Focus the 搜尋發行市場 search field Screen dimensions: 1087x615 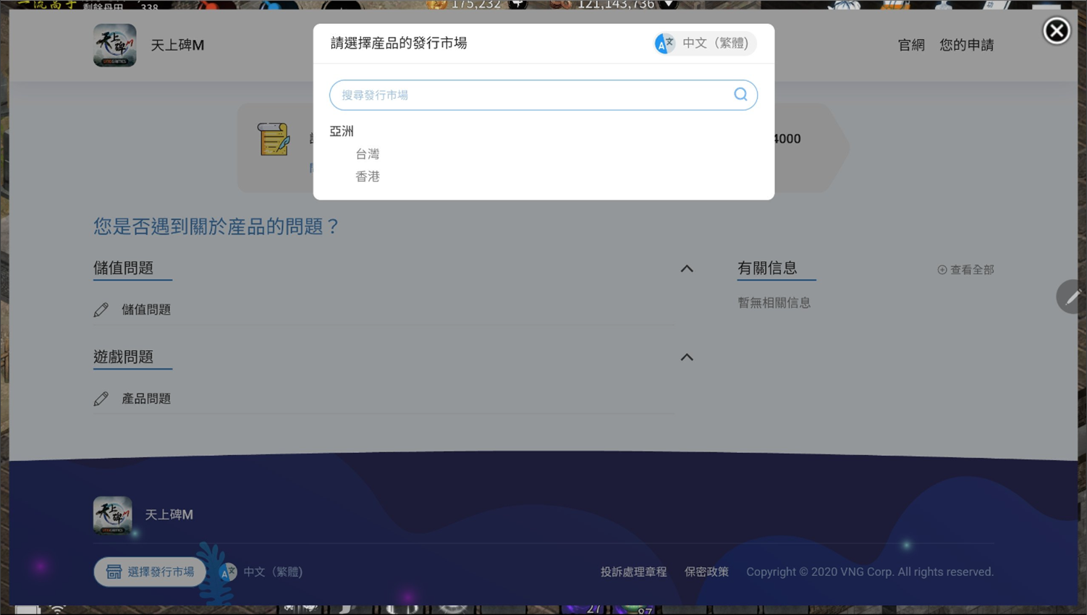(532, 95)
